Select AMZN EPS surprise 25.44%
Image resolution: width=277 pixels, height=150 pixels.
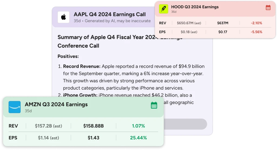pyautogui.click(x=138, y=138)
